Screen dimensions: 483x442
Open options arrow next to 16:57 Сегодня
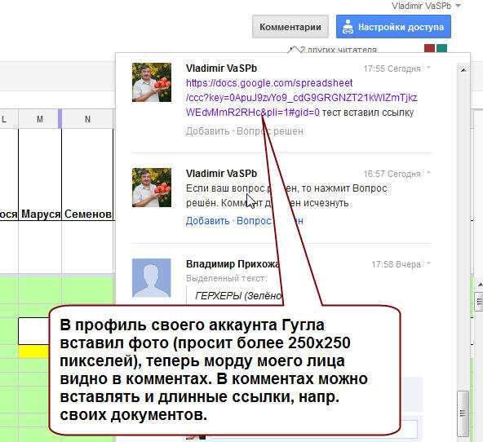pos(428,173)
